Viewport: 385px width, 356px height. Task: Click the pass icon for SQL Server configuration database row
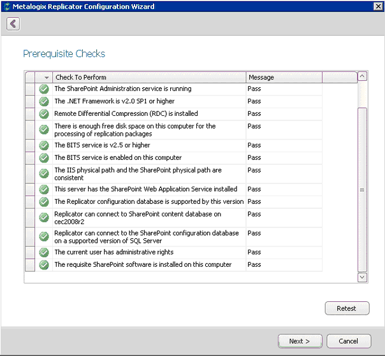pos(44,236)
